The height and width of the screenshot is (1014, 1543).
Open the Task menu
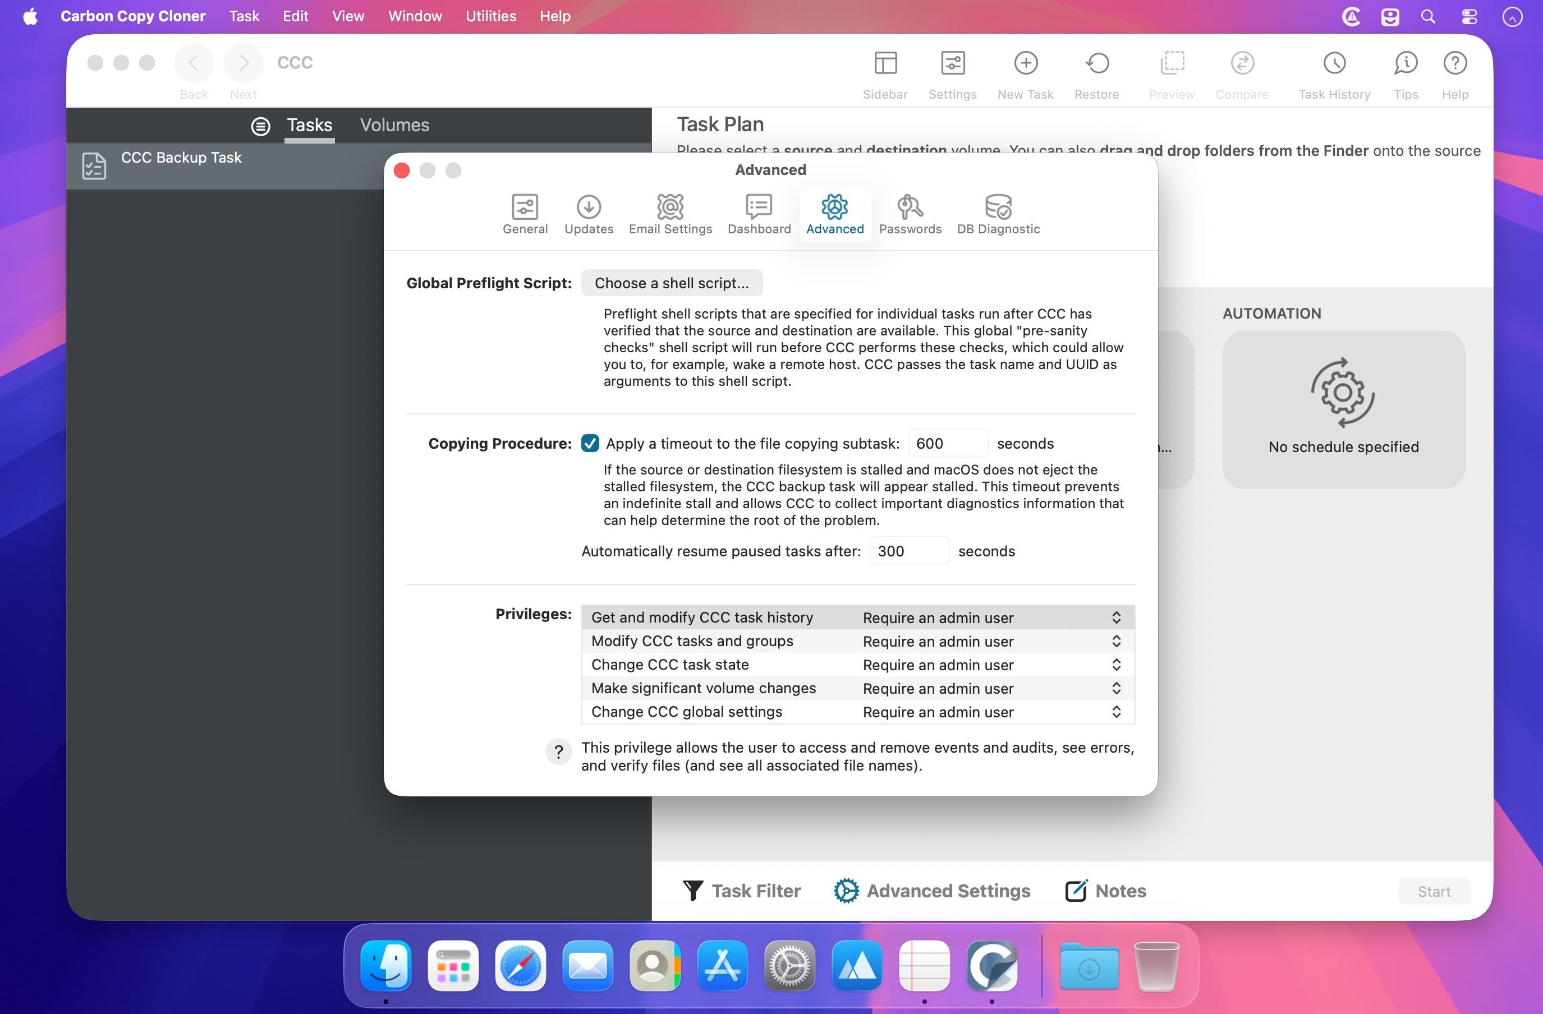(x=244, y=16)
